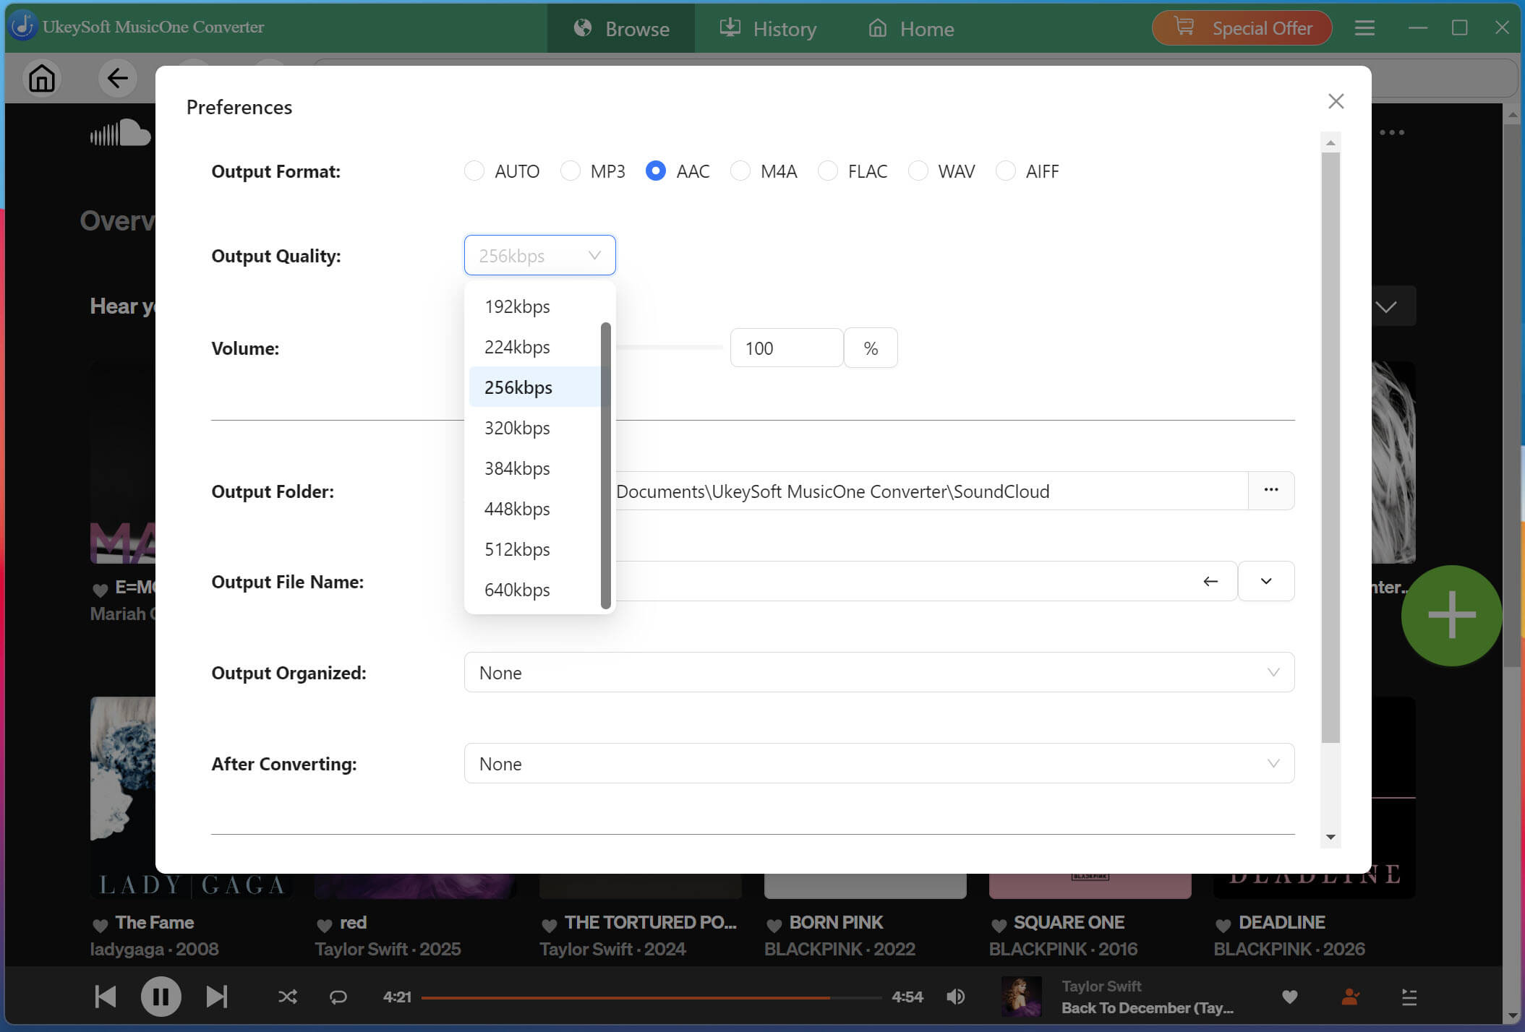
Task: Go back with the arrow button
Action: pos(117,78)
